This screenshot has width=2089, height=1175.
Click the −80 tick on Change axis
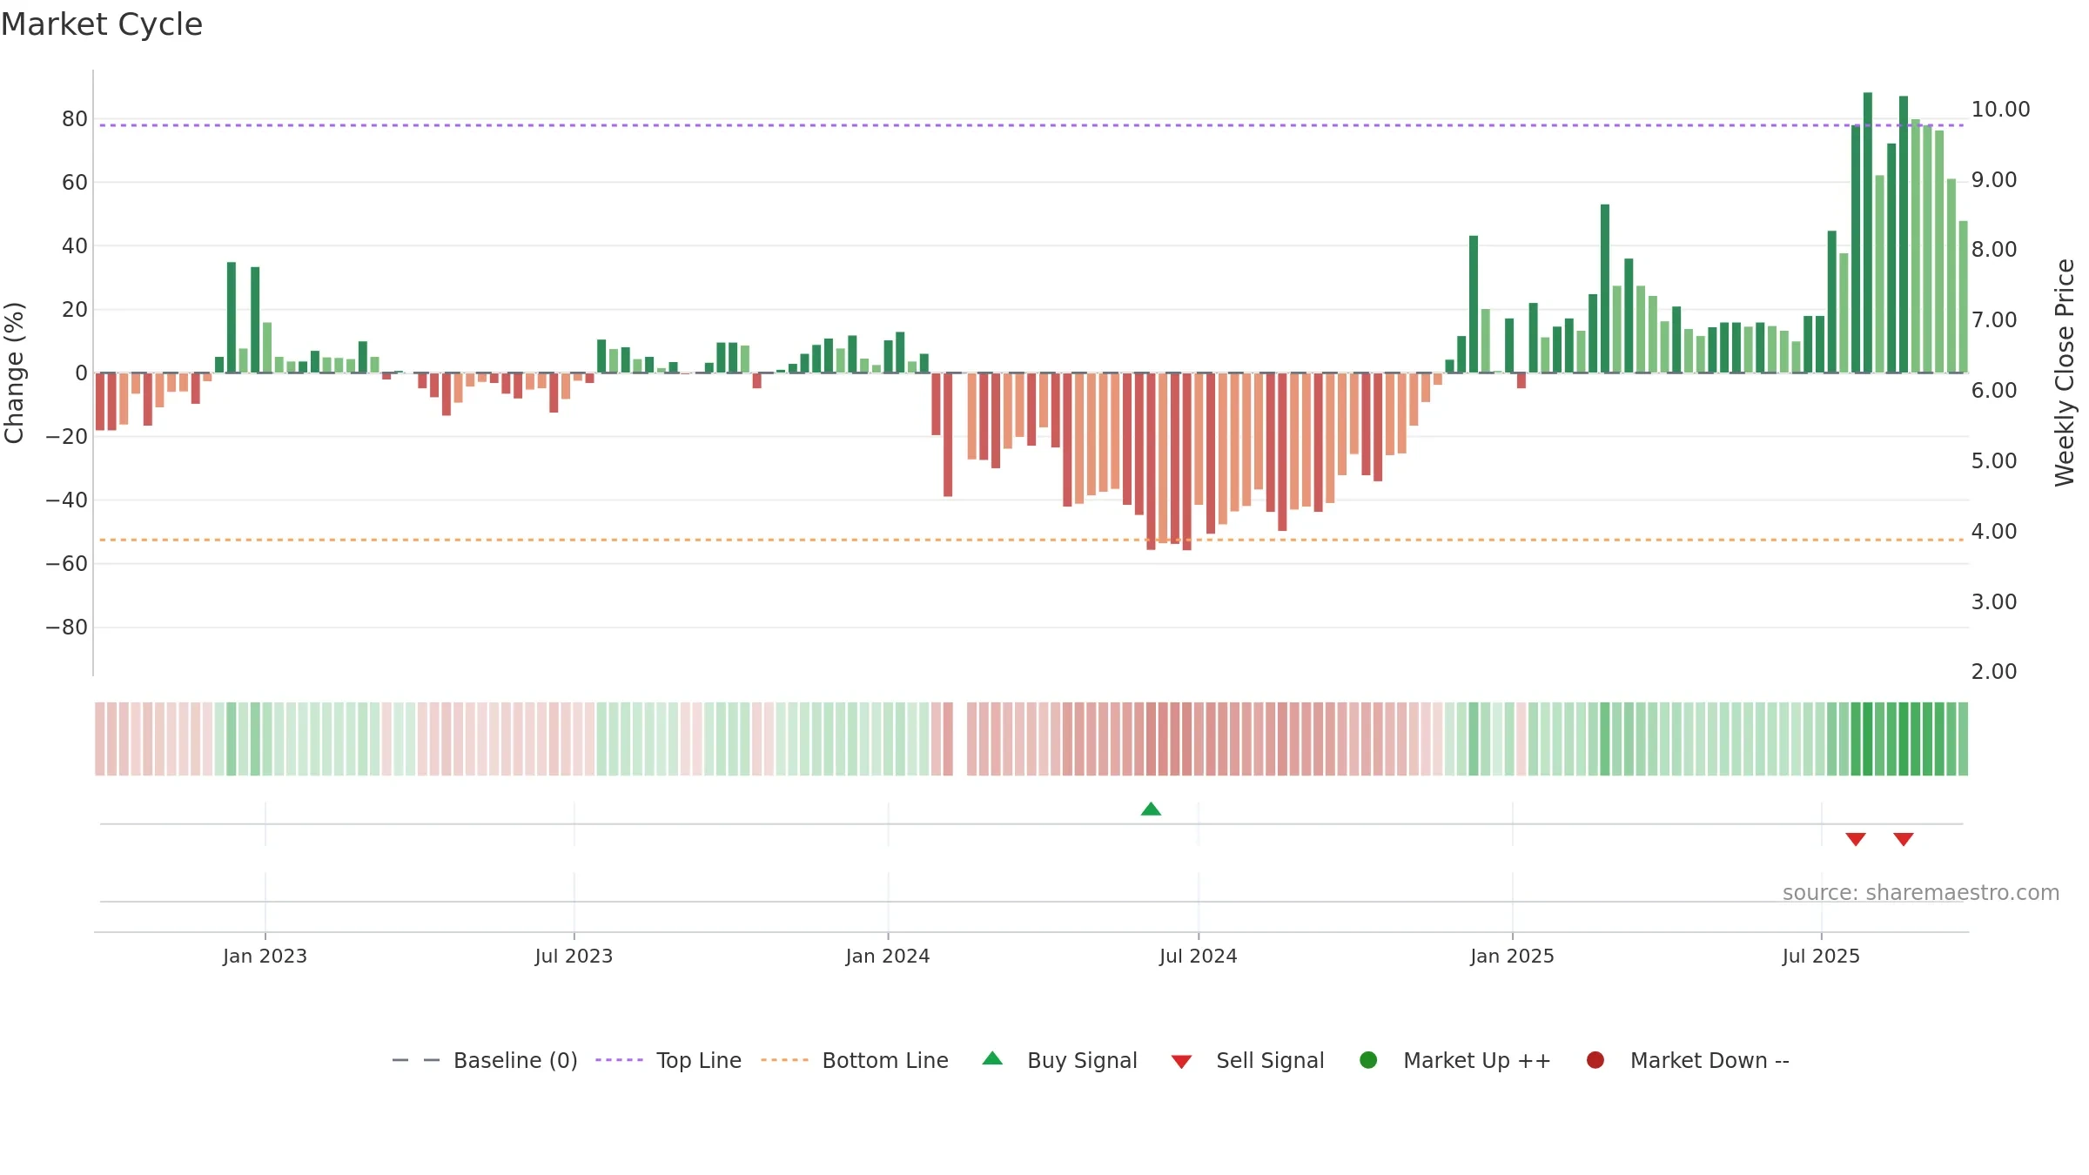67,628
